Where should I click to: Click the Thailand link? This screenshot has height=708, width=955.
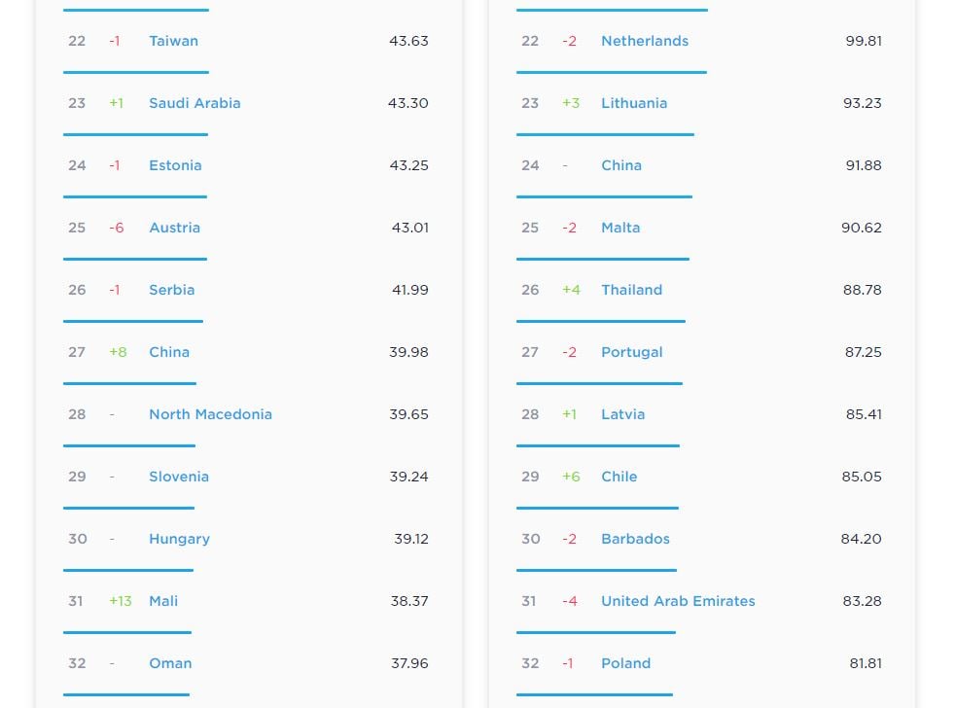coord(631,290)
